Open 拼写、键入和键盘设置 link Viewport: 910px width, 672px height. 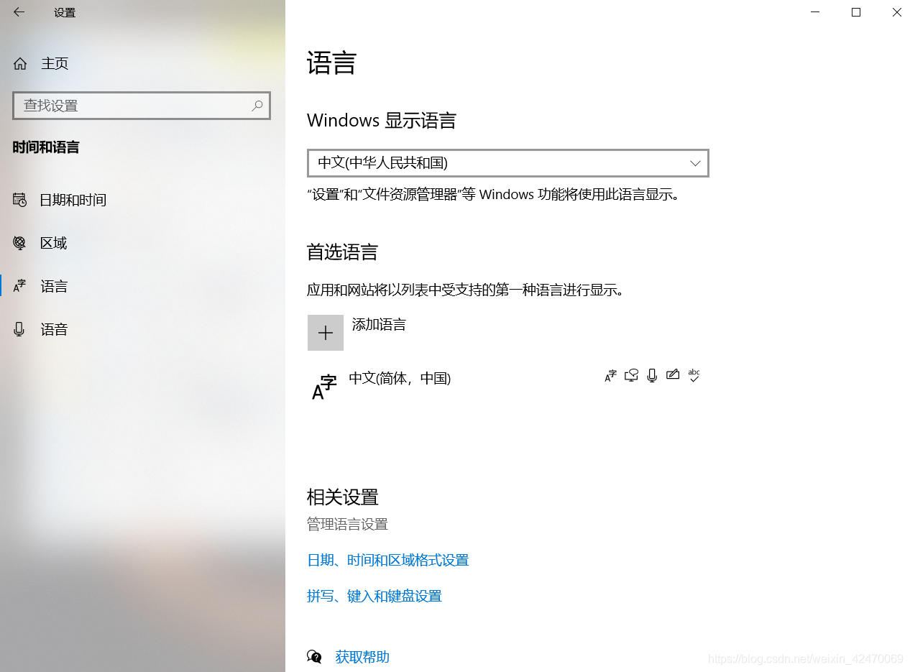tap(374, 596)
